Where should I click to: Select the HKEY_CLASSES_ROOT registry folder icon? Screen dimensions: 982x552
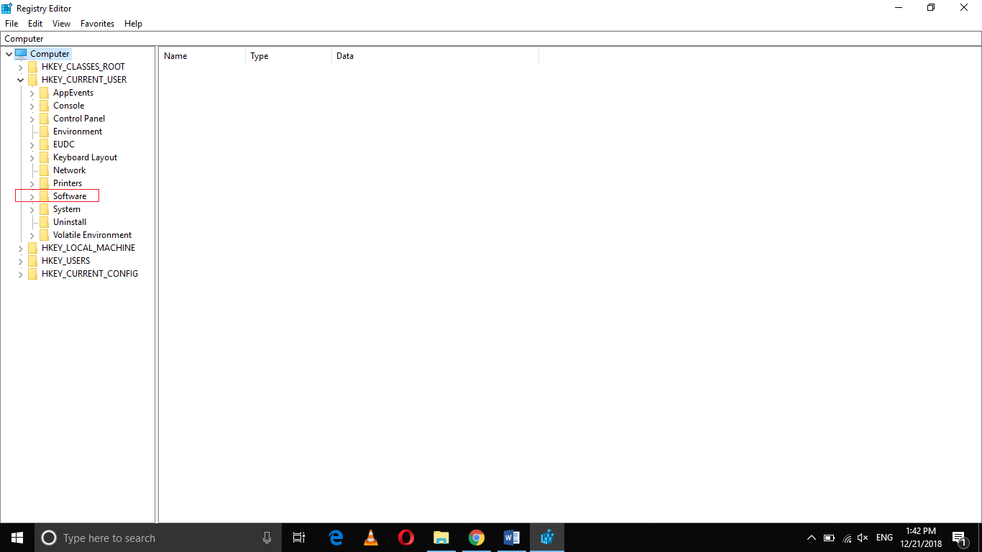pos(33,66)
